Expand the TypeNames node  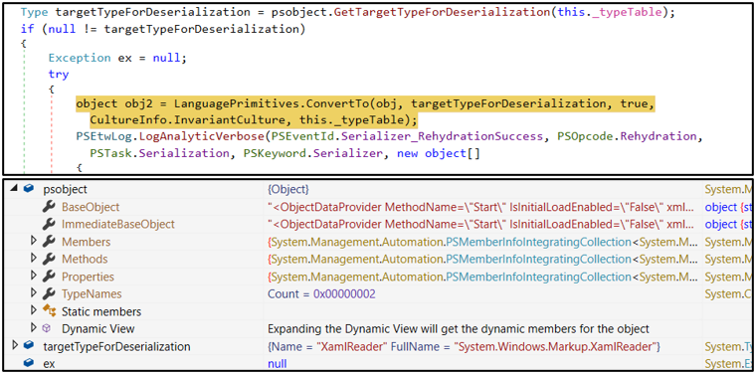[33, 293]
